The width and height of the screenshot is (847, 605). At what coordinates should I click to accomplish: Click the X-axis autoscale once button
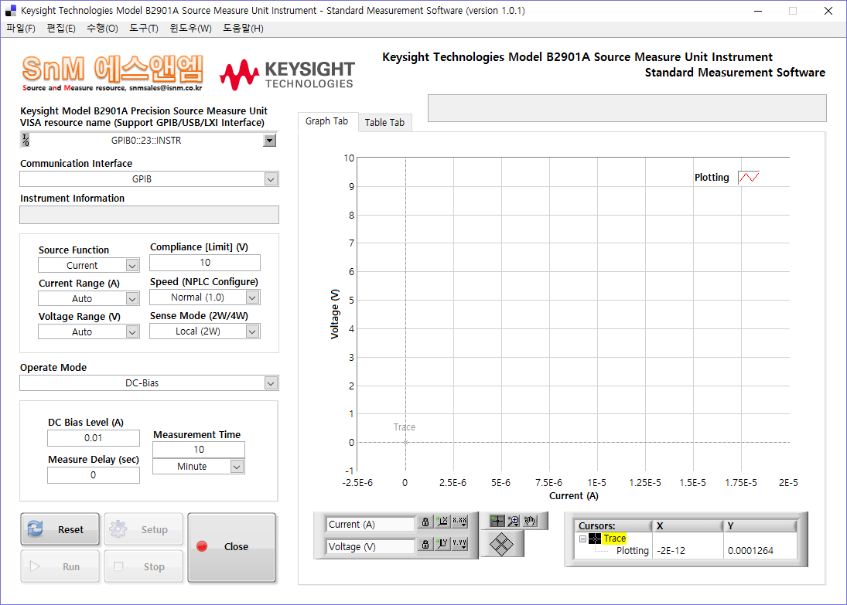(442, 522)
